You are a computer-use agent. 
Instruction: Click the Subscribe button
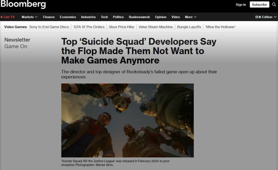[259, 5]
